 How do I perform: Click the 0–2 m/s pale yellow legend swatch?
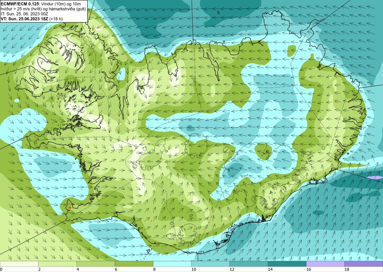(x=19, y=264)
